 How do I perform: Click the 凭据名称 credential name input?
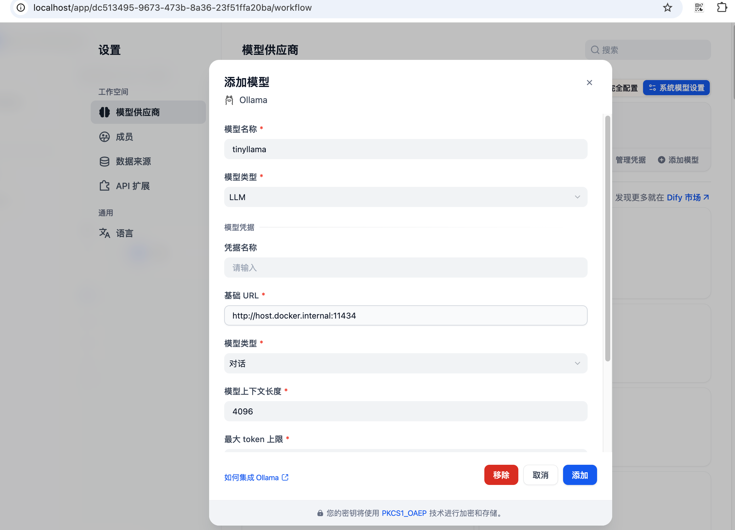pyautogui.click(x=405, y=268)
